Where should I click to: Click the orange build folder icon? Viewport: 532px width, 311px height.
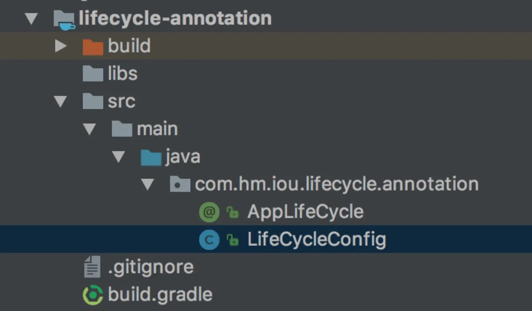[93, 47]
